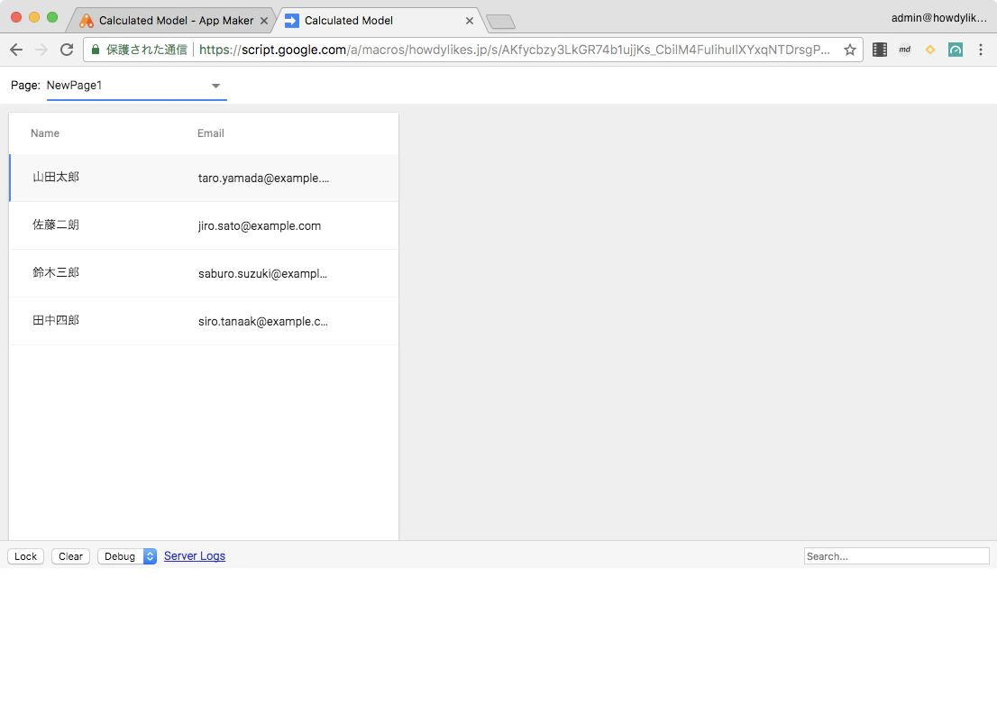Select the 田中四郎 row name

tap(56, 320)
